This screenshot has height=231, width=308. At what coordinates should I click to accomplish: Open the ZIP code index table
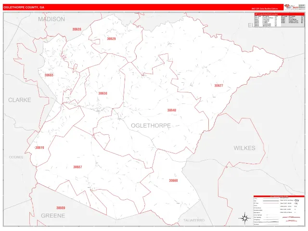coord(279,20)
